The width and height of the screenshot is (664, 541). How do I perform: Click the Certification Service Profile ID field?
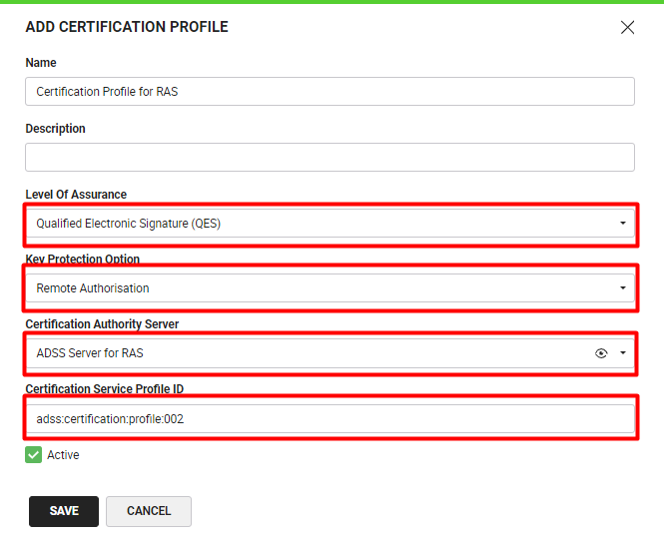point(330,419)
